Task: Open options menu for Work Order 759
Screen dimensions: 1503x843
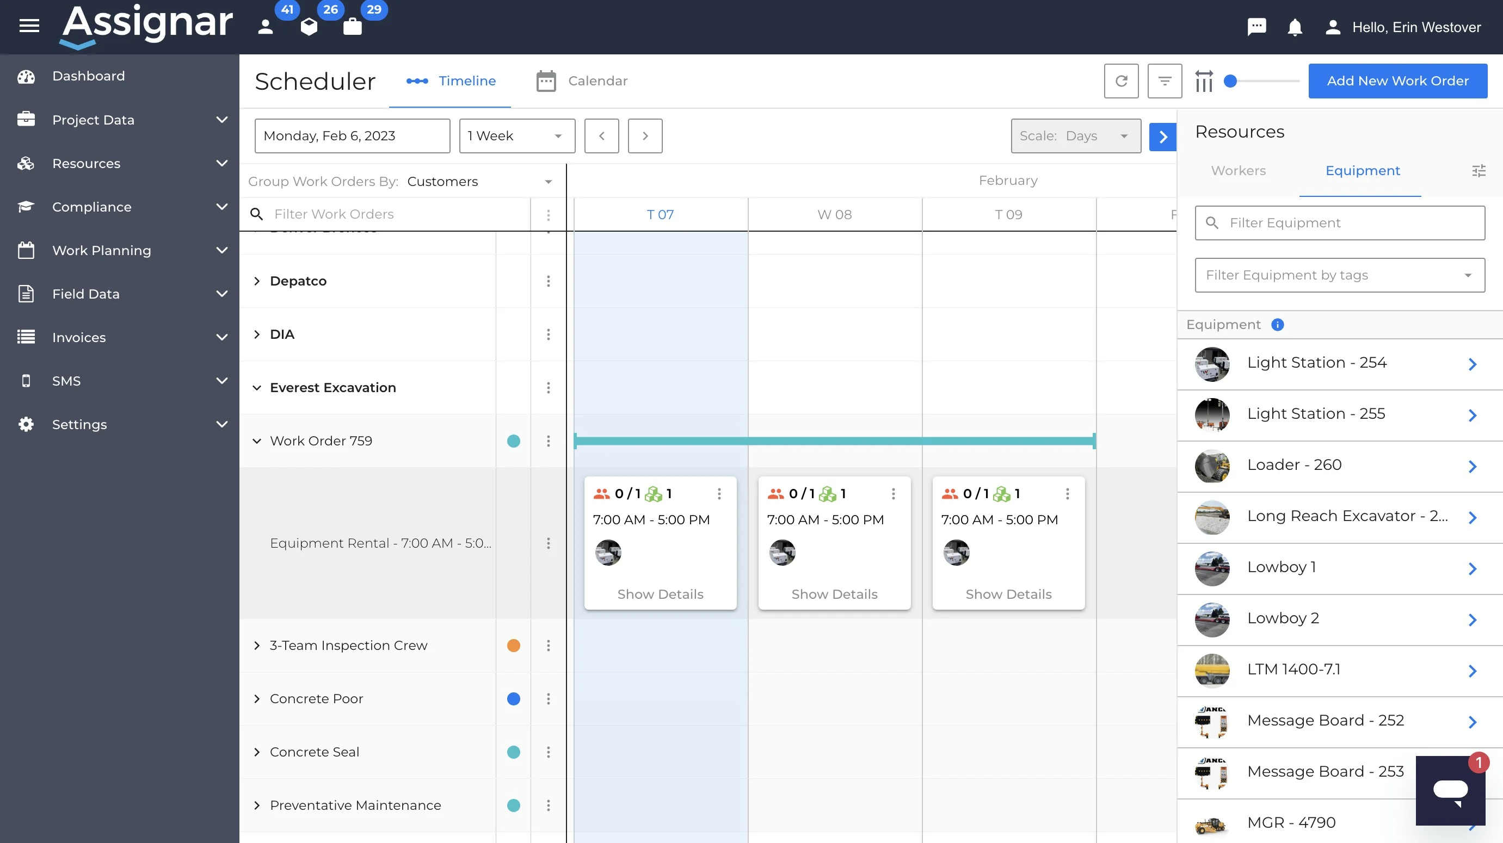Action: point(548,441)
